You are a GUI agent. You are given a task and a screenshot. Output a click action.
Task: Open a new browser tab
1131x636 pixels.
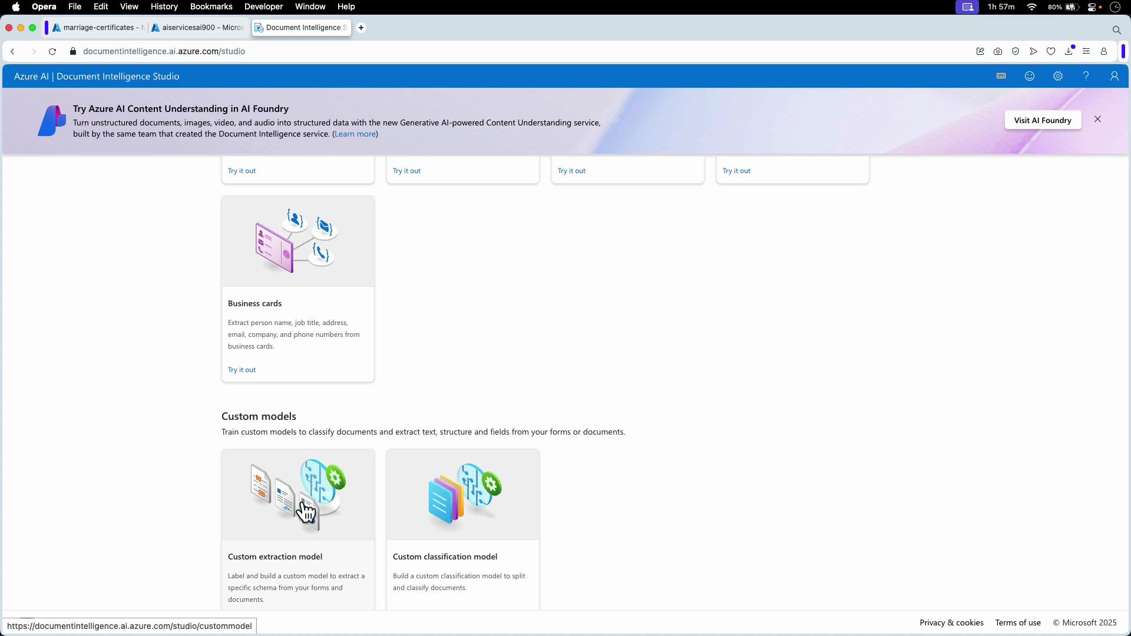click(361, 28)
